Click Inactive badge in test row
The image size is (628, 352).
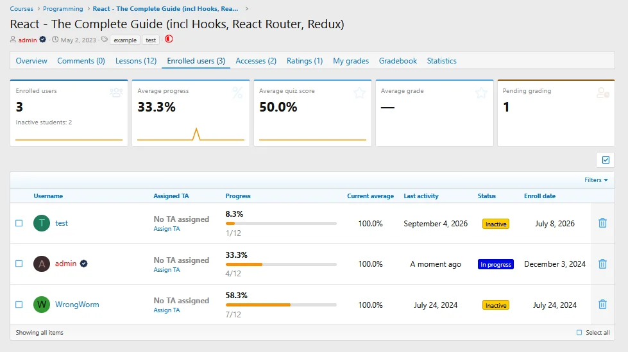coord(496,224)
